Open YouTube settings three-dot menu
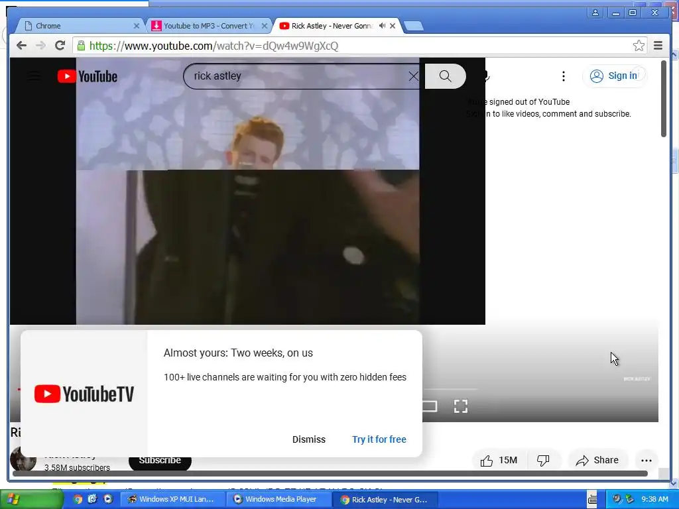679x509 pixels. click(563, 76)
